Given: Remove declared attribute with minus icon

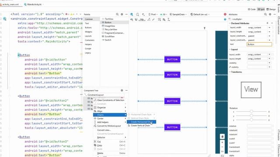Looking at the screenshot, I should [x=272, y=23].
